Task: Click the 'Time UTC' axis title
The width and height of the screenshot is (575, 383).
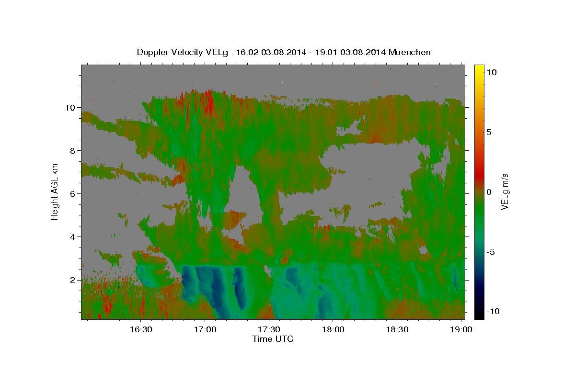Action: 273,339
